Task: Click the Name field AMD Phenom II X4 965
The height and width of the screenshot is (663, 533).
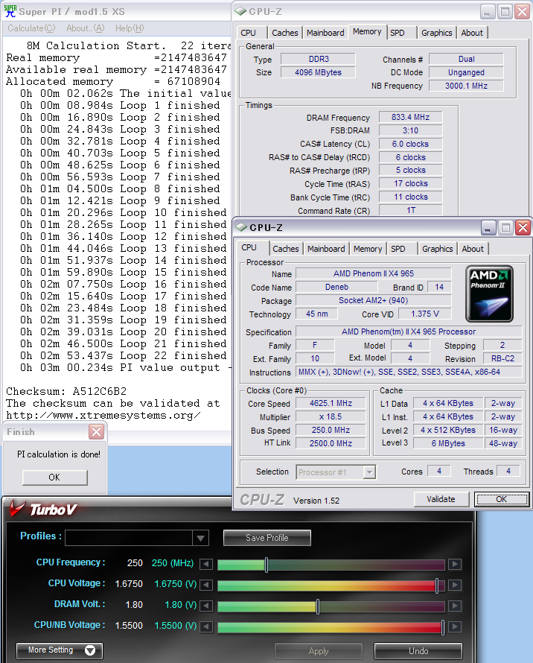Action: point(374,273)
